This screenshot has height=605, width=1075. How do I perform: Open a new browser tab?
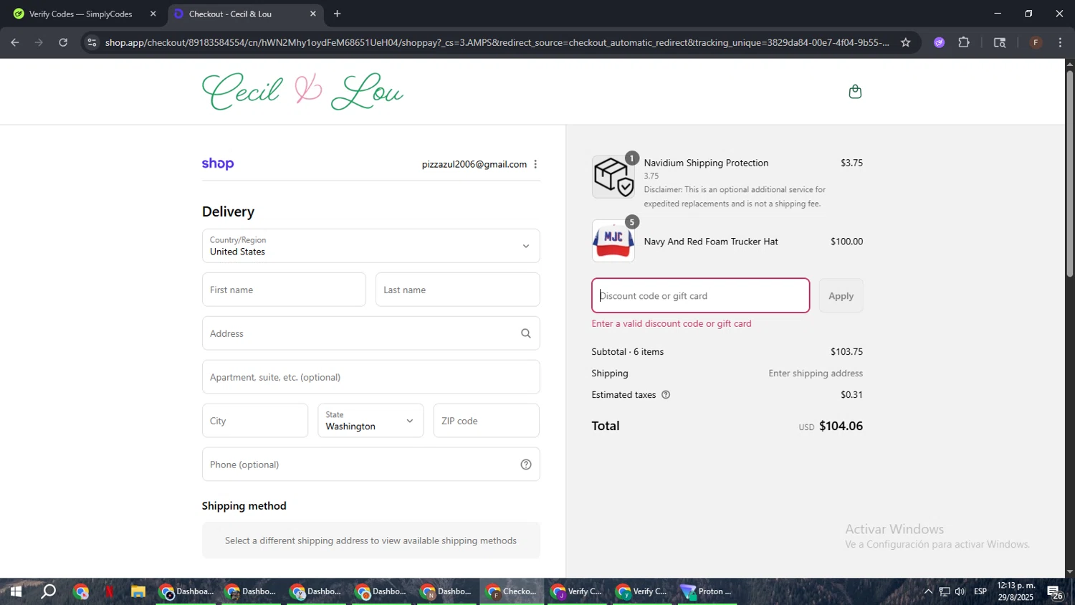coord(338,14)
